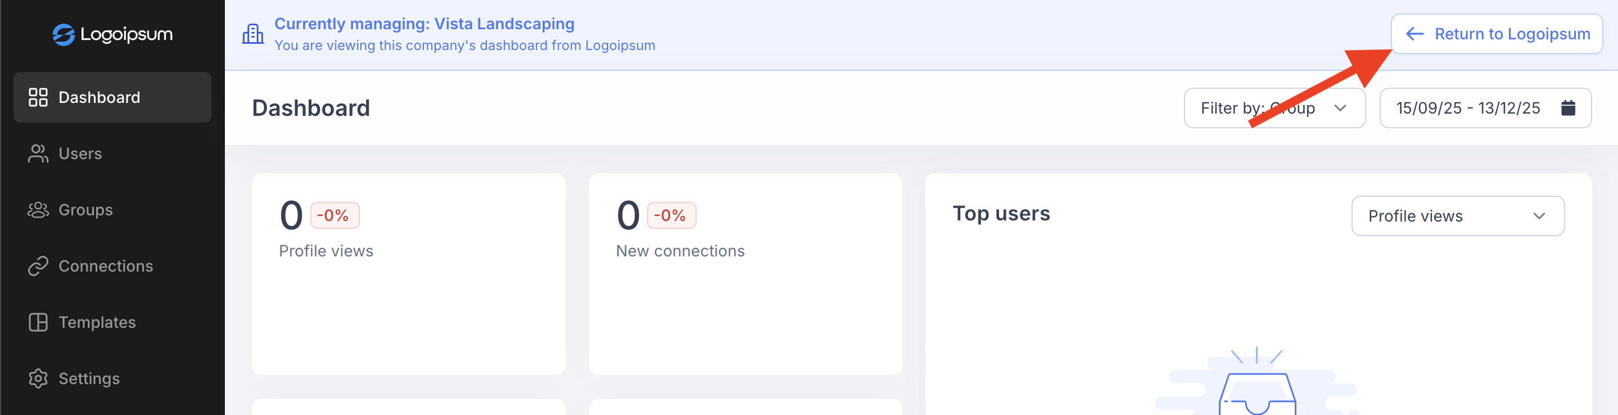Open the Filter by Group dropdown

1274,108
